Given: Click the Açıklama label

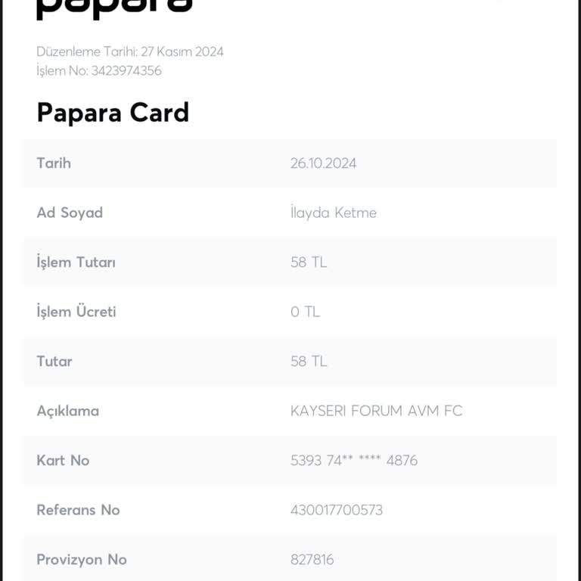Looking at the screenshot, I should click(68, 411).
